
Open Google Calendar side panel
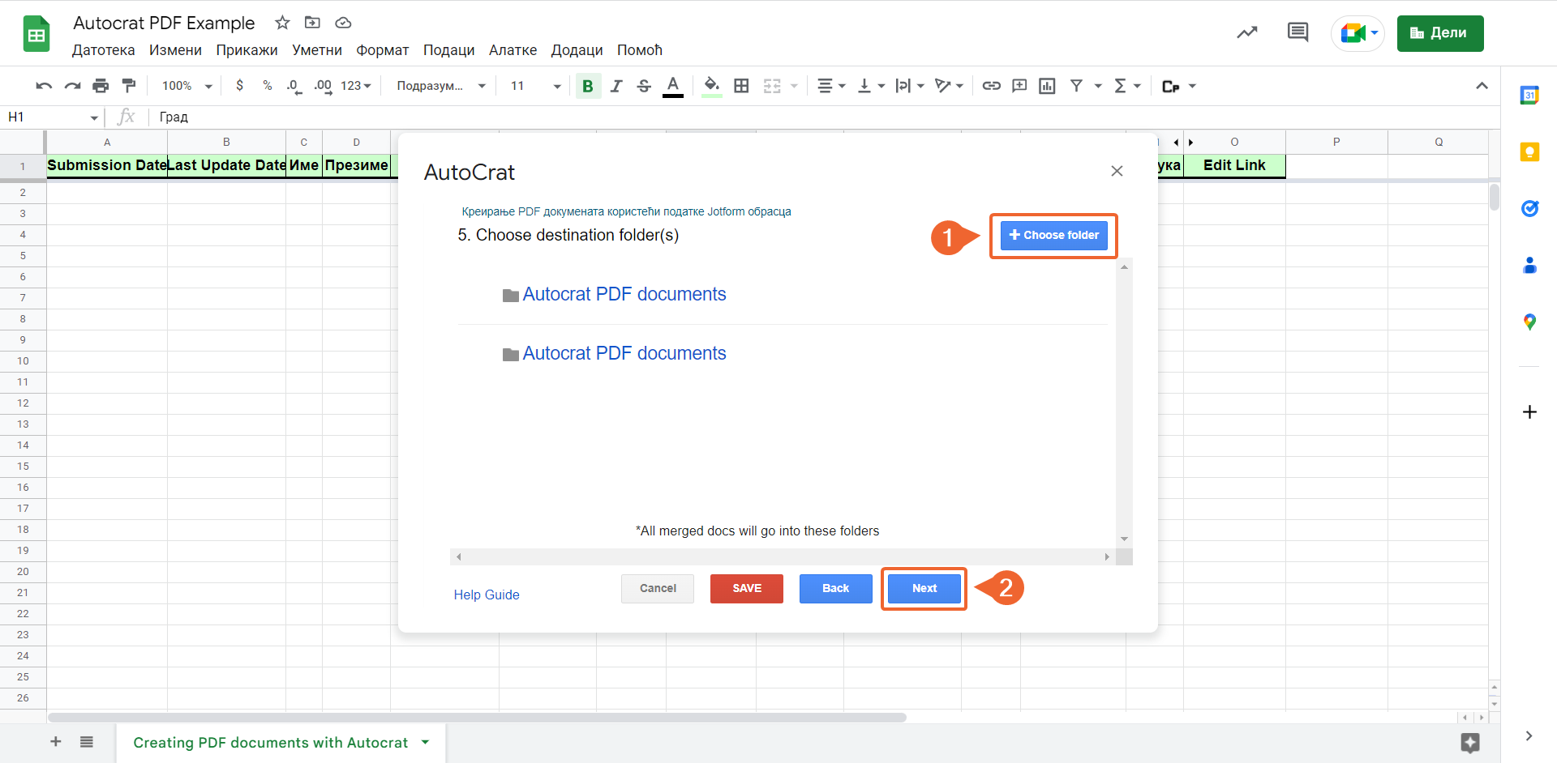point(1529,96)
